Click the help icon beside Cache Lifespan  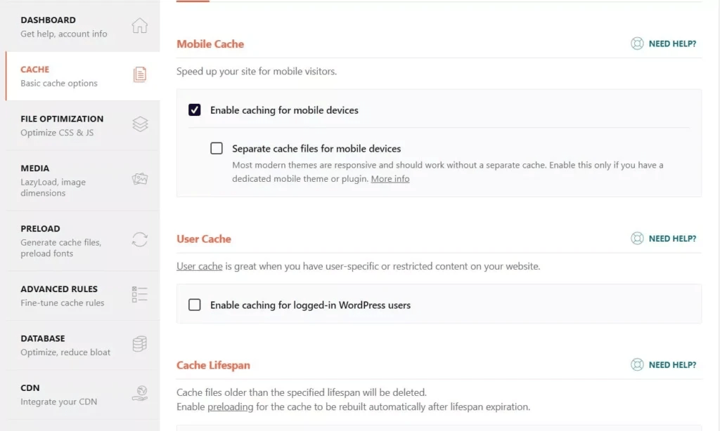pyautogui.click(x=637, y=364)
